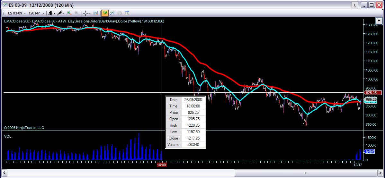385x178 pixels.
Task: Click the L link button in title bar
Action: [x=355, y=5]
